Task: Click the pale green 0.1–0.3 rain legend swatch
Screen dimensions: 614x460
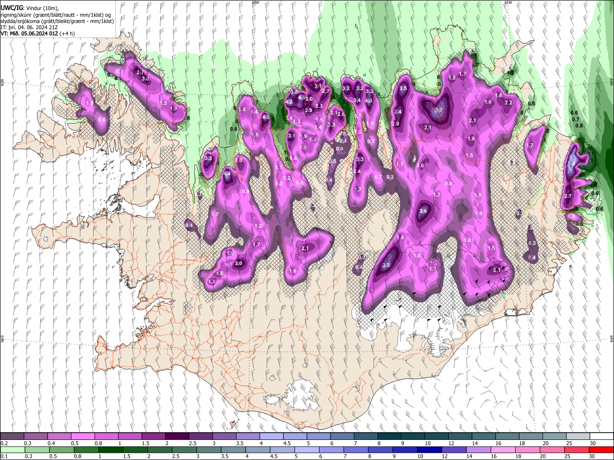Action: coord(12,449)
